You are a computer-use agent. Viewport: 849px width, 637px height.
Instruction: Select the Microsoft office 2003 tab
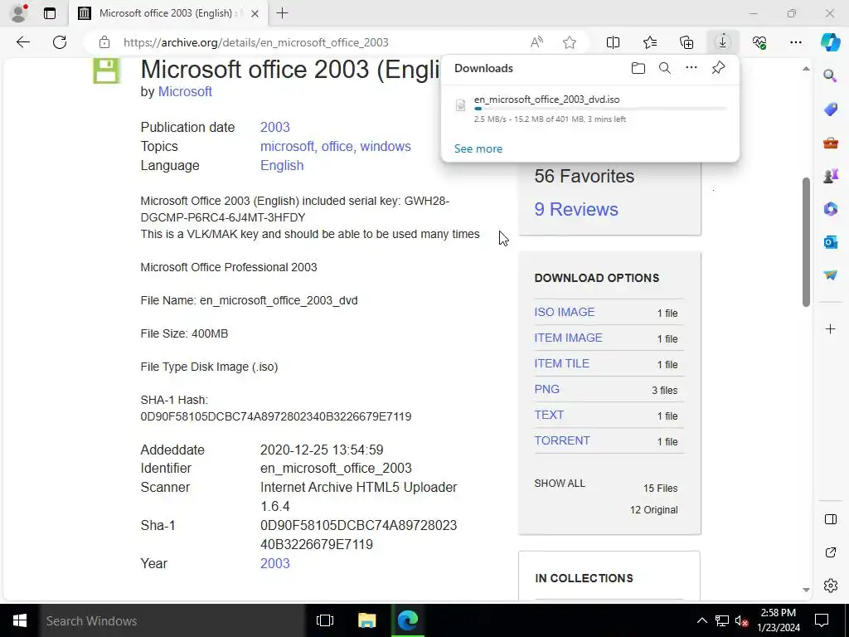(x=167, y=13)
